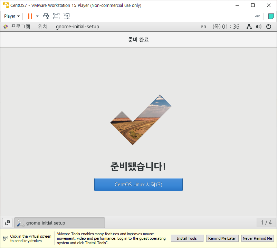
Task: Open the (목) 01:36 clock calendar
Action: pyautogui.click(x=226, y=27)
